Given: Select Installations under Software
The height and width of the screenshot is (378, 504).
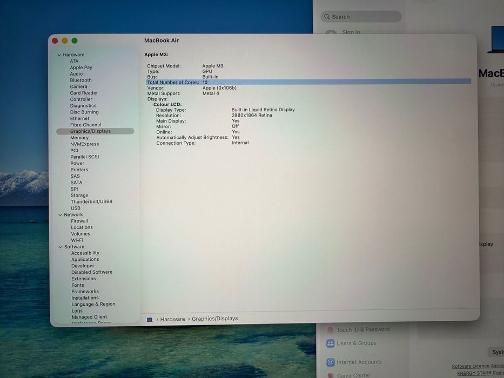Looking at the screenshot, I should pyautogui.click(x=85, y=298).
